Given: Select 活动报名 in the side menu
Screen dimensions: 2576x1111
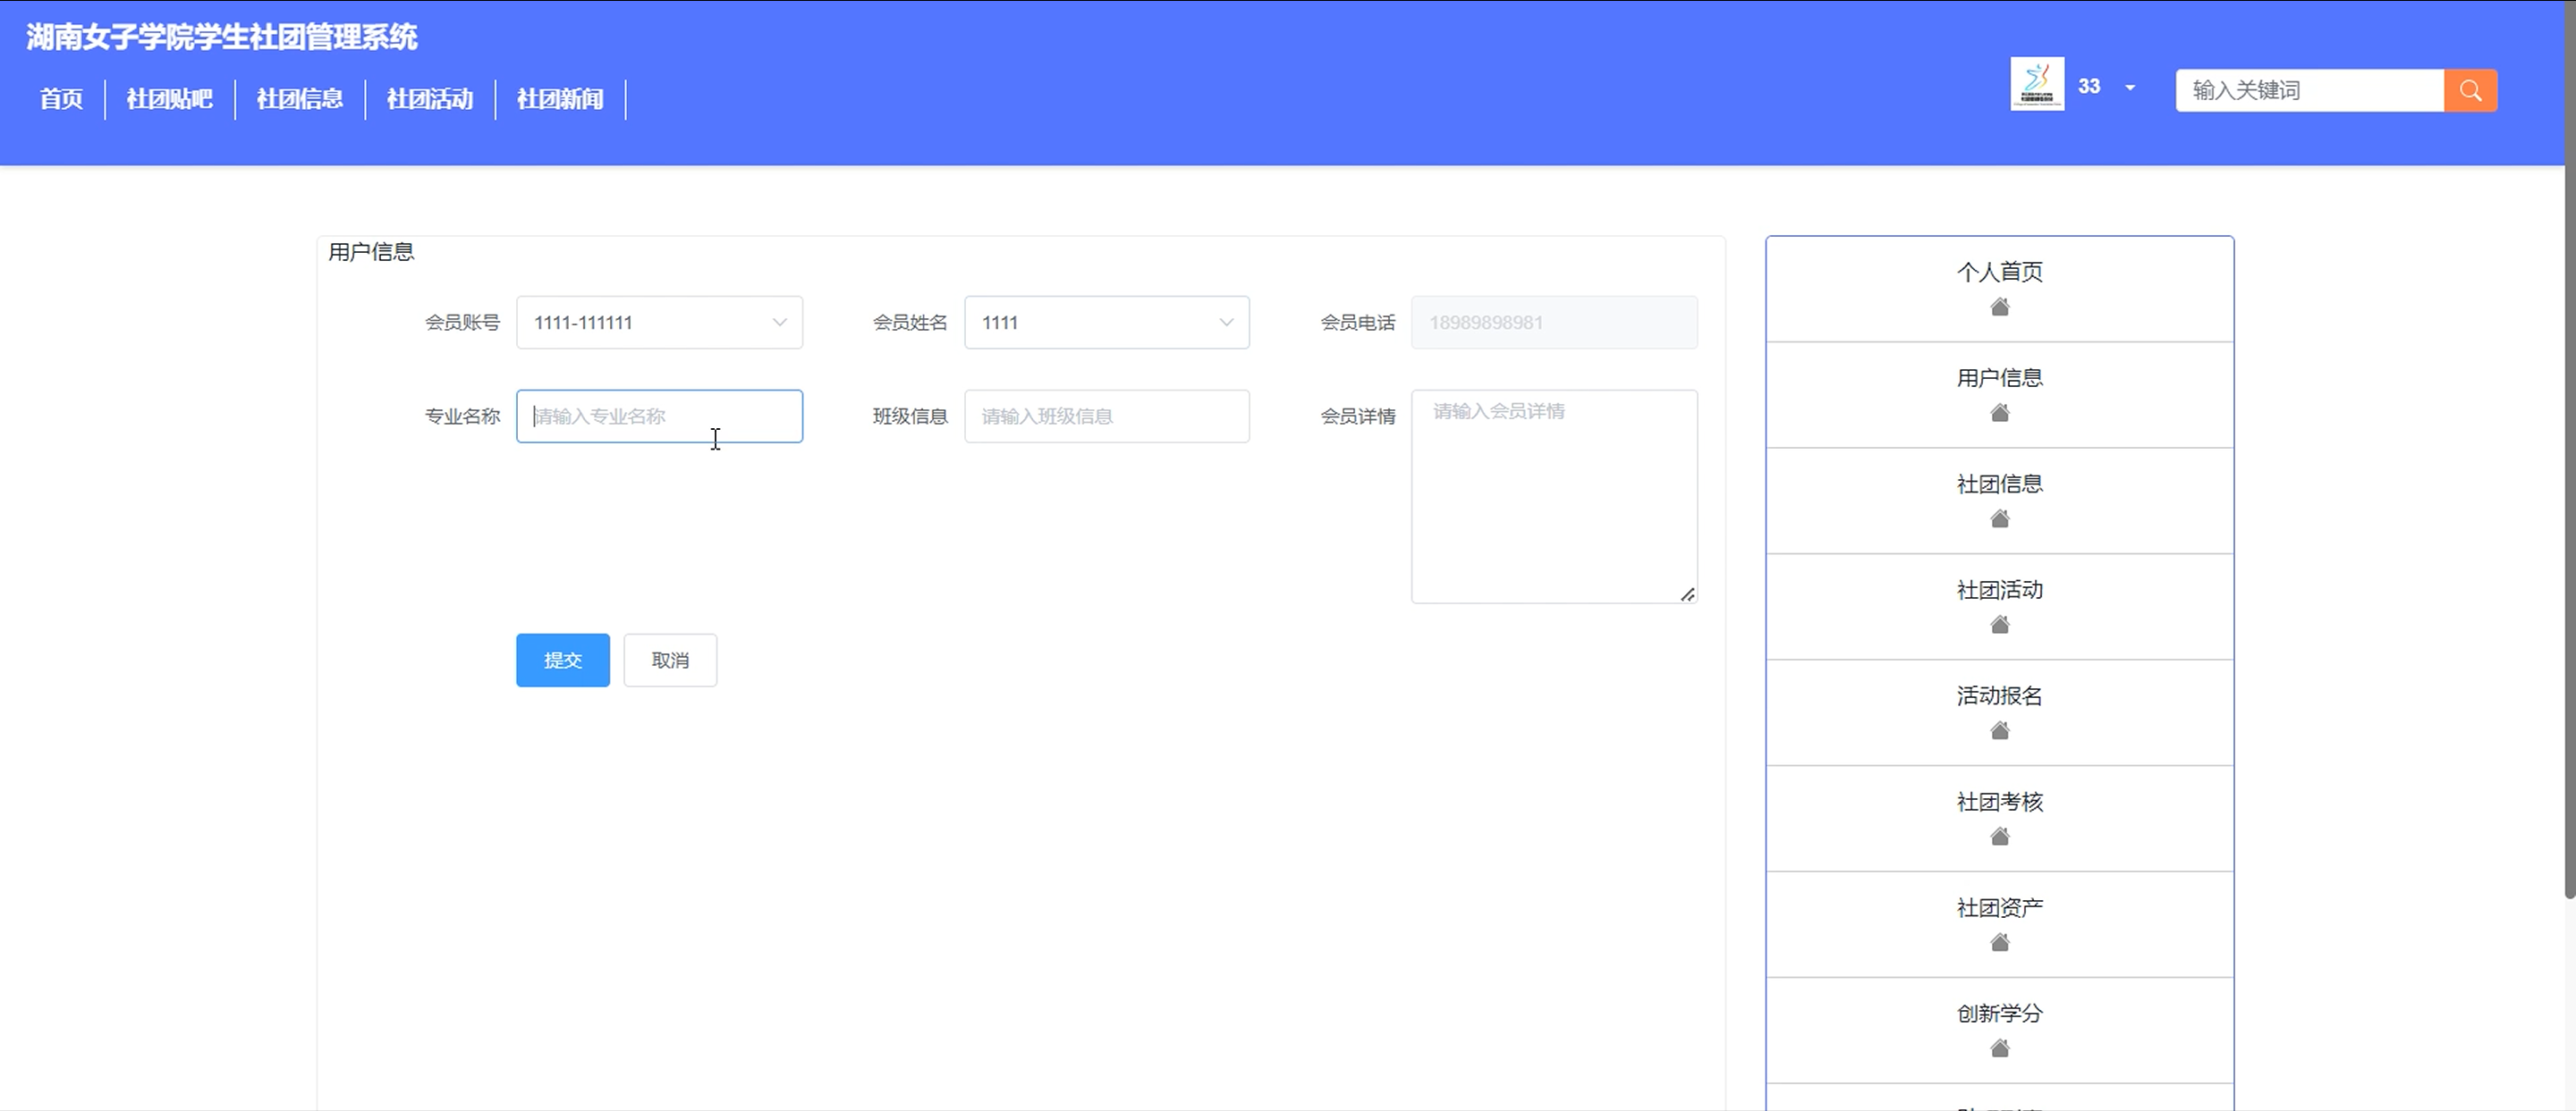Looking at the screenshot, I should (1999, 695).
